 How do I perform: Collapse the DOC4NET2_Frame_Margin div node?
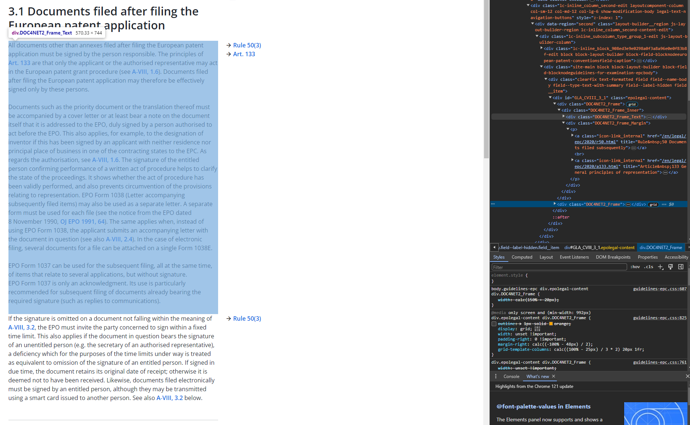click(x=563, y=123)
